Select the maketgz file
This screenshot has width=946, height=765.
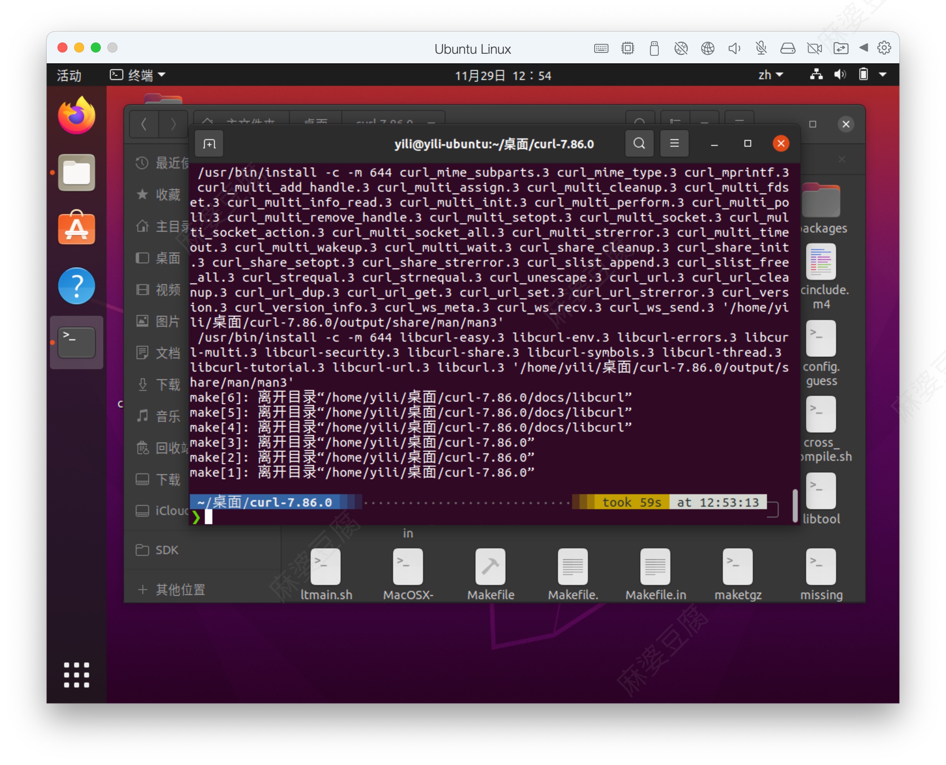[738, 574]
